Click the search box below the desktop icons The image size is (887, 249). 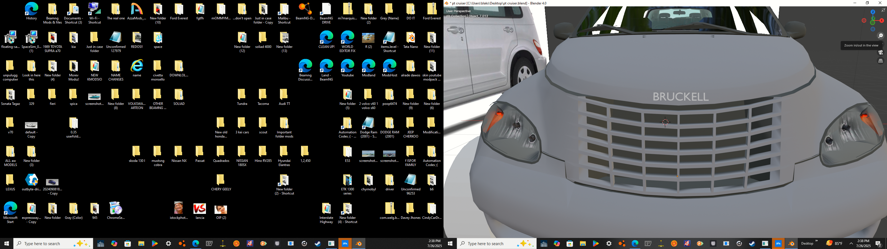(53, 244)
